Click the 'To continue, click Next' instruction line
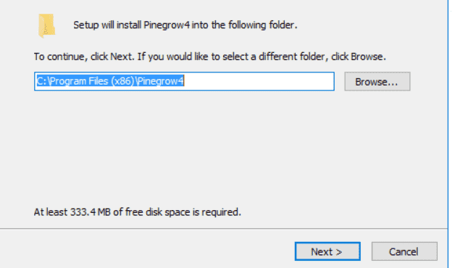This screenshot has height=268, width=455. [x=210, y=56]
